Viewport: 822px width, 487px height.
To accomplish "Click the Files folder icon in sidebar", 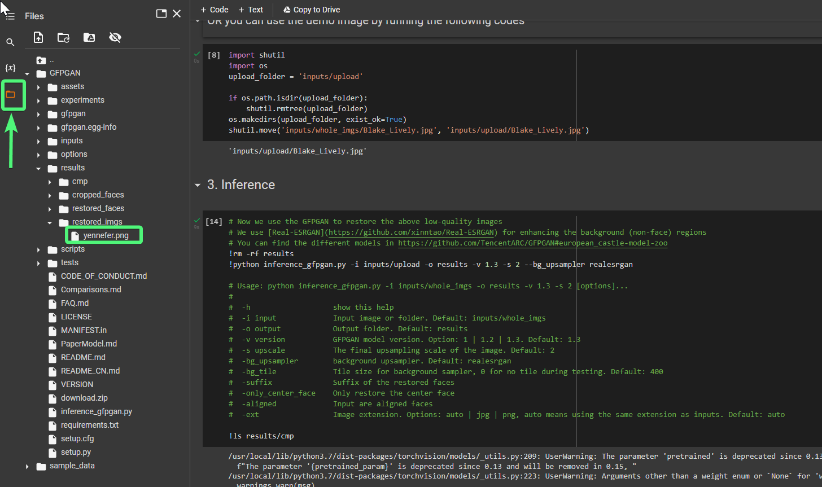I will click(10, 94).
